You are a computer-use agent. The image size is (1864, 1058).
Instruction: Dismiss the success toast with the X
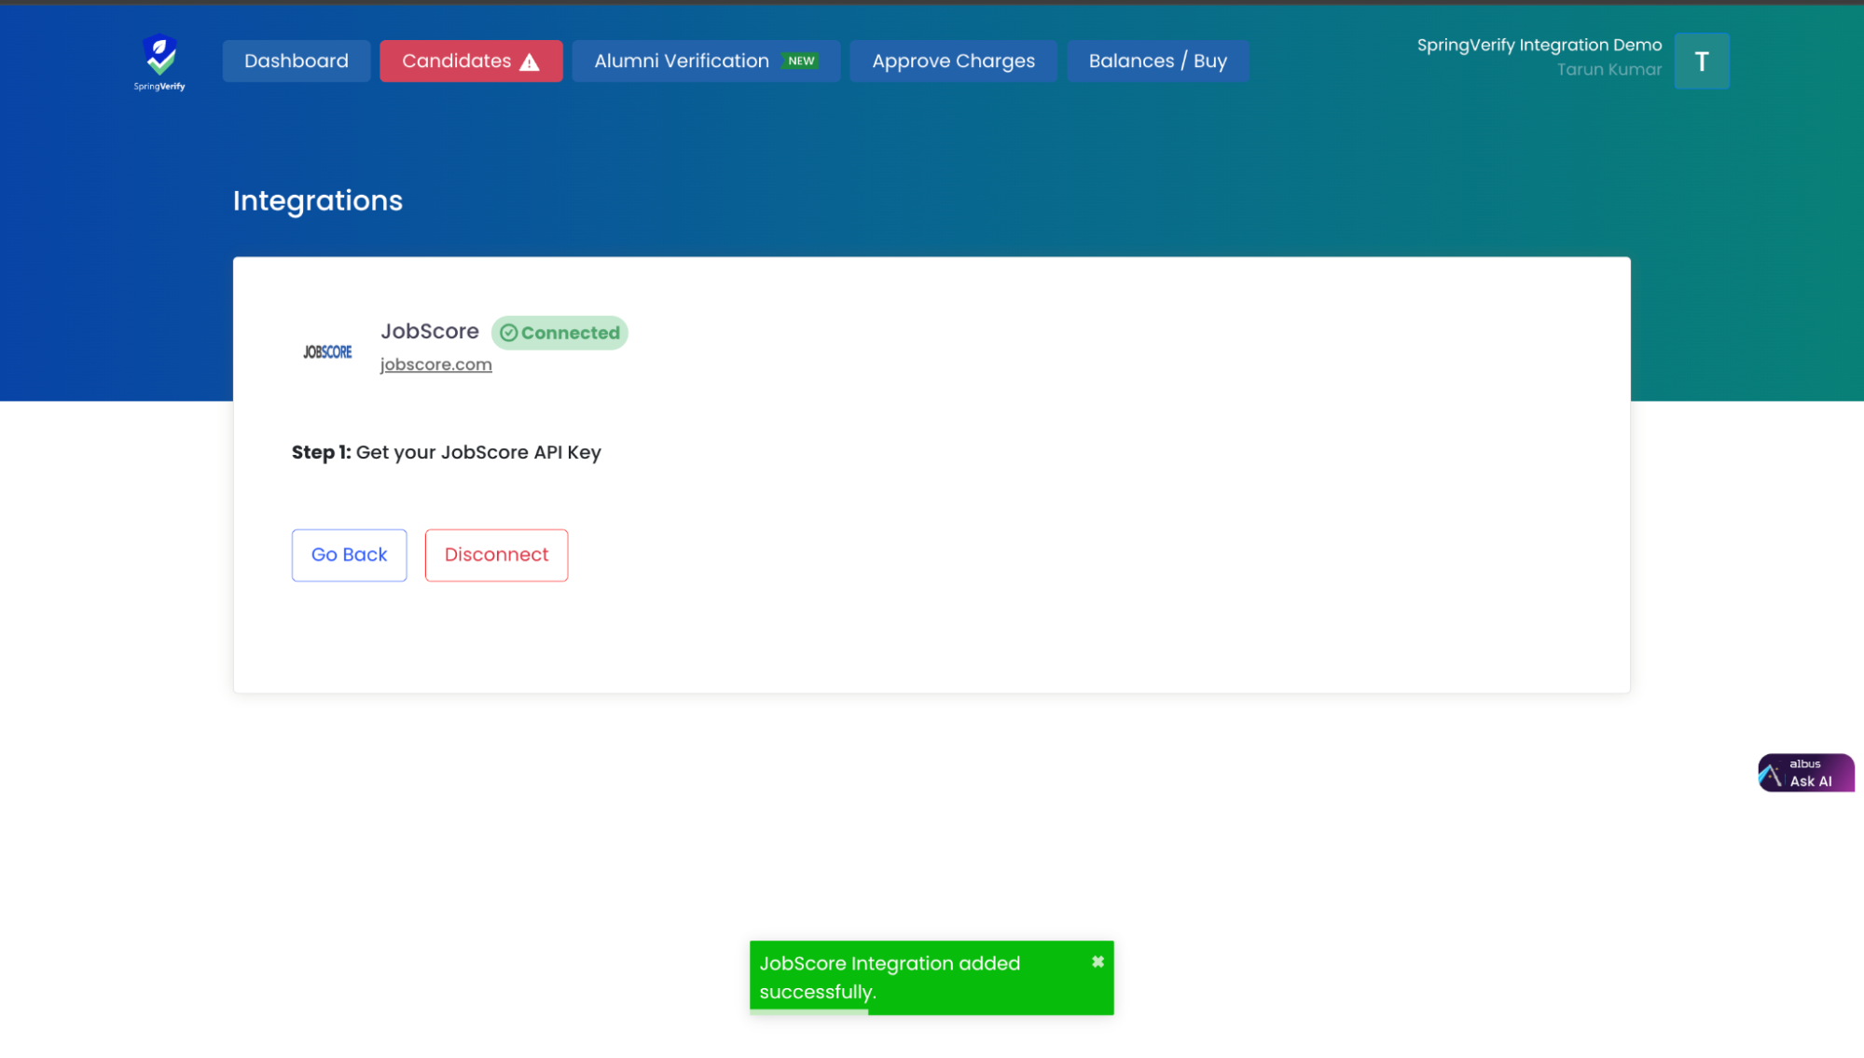[1098, 962]
